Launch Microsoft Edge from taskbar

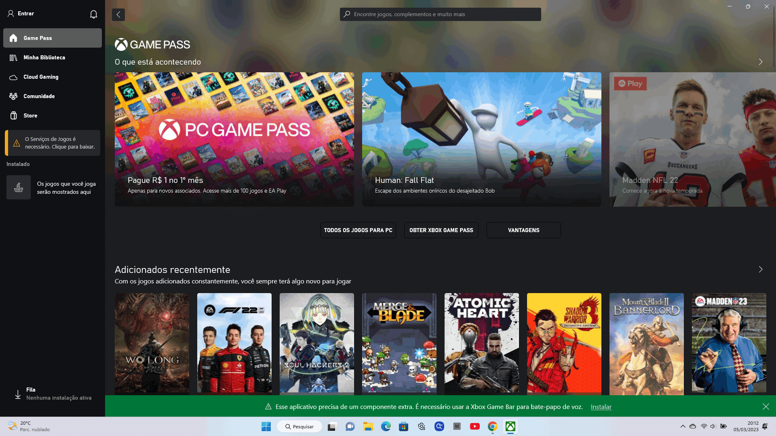tap(386, 426)
